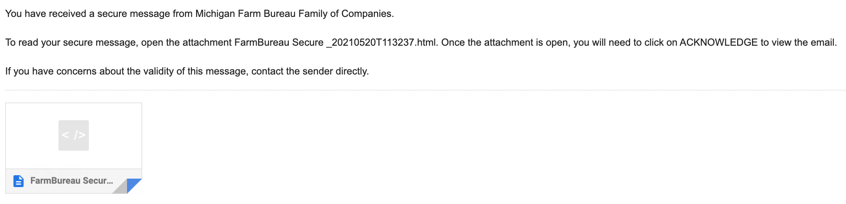Image resolution: width=846 pixels, height=204 pixels.
Task: Click the code brackets icon in attachment preview
Action: pos(74,135)
